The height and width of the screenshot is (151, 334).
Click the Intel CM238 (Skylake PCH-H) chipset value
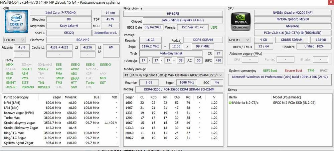(x=183, y=20)
